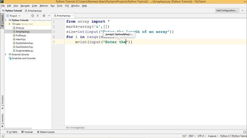Click the Event Log search icon in bottom right
This screenshot has height=138, width=247.
pos(245,132)
